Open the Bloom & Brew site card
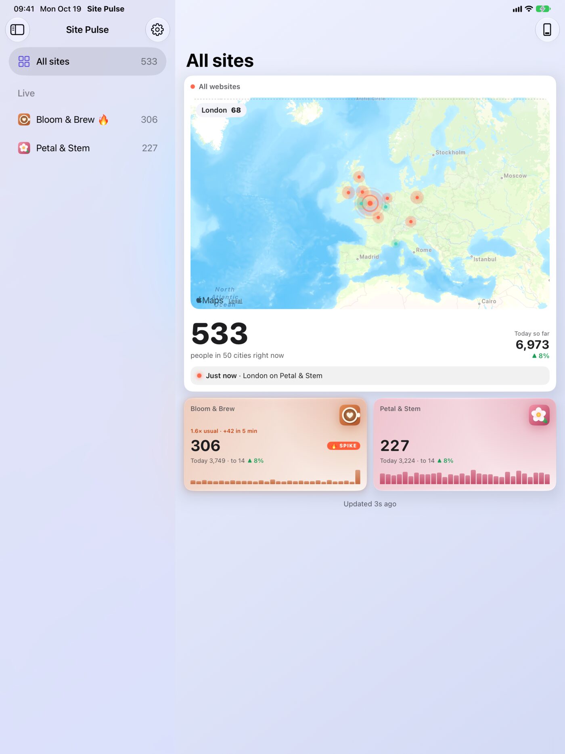 tap(275, 444)
